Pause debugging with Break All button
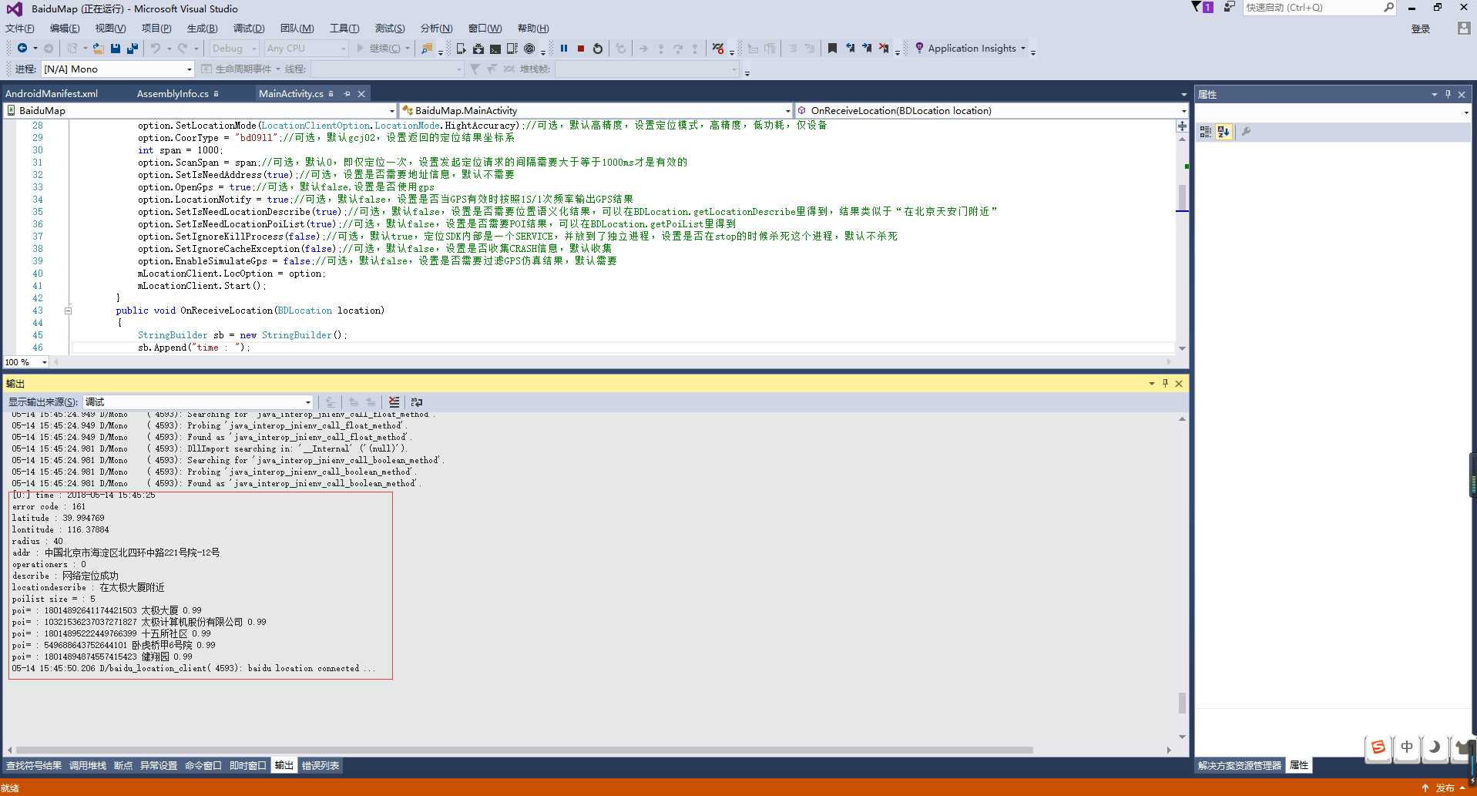 pos(564,49)
